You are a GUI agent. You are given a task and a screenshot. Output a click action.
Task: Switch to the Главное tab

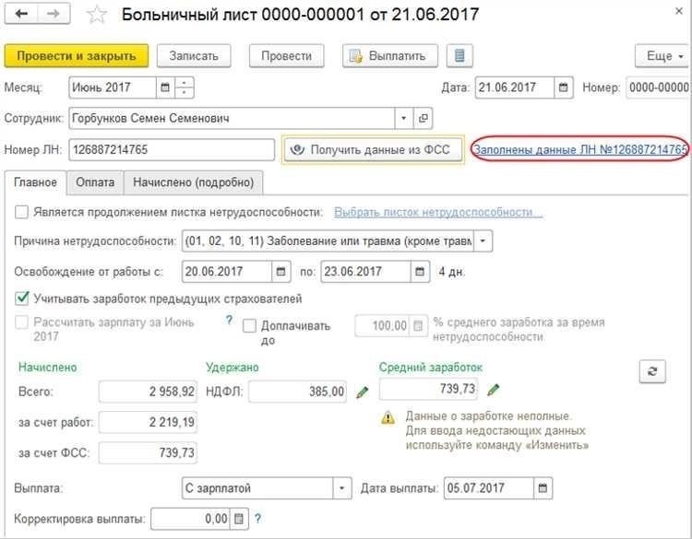tap(35, 182)
